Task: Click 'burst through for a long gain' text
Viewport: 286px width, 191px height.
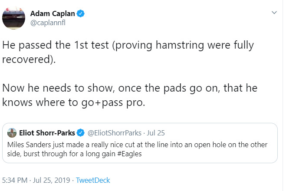Action: 69,154
